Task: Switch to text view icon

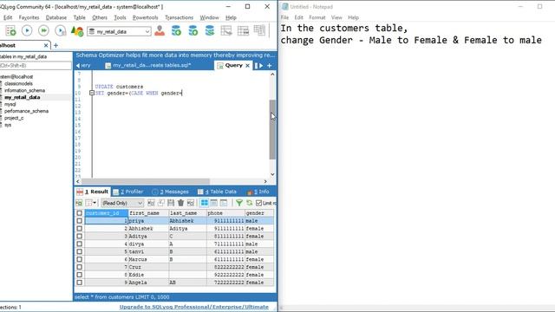Action: [224, 203]
